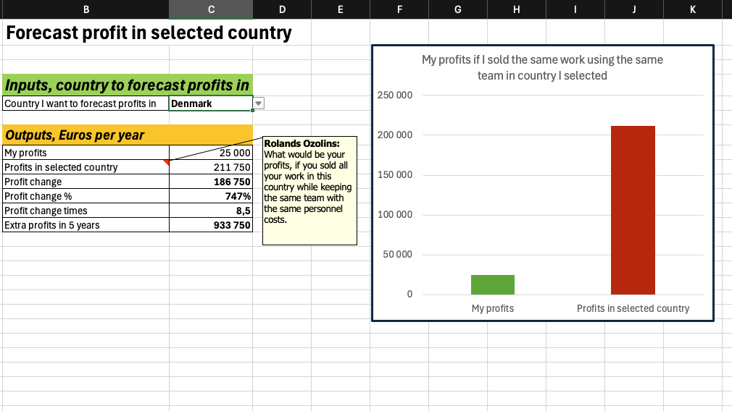The image size is (732, 411).
Task: Select column F header
Action: click(x=399, y=9)
